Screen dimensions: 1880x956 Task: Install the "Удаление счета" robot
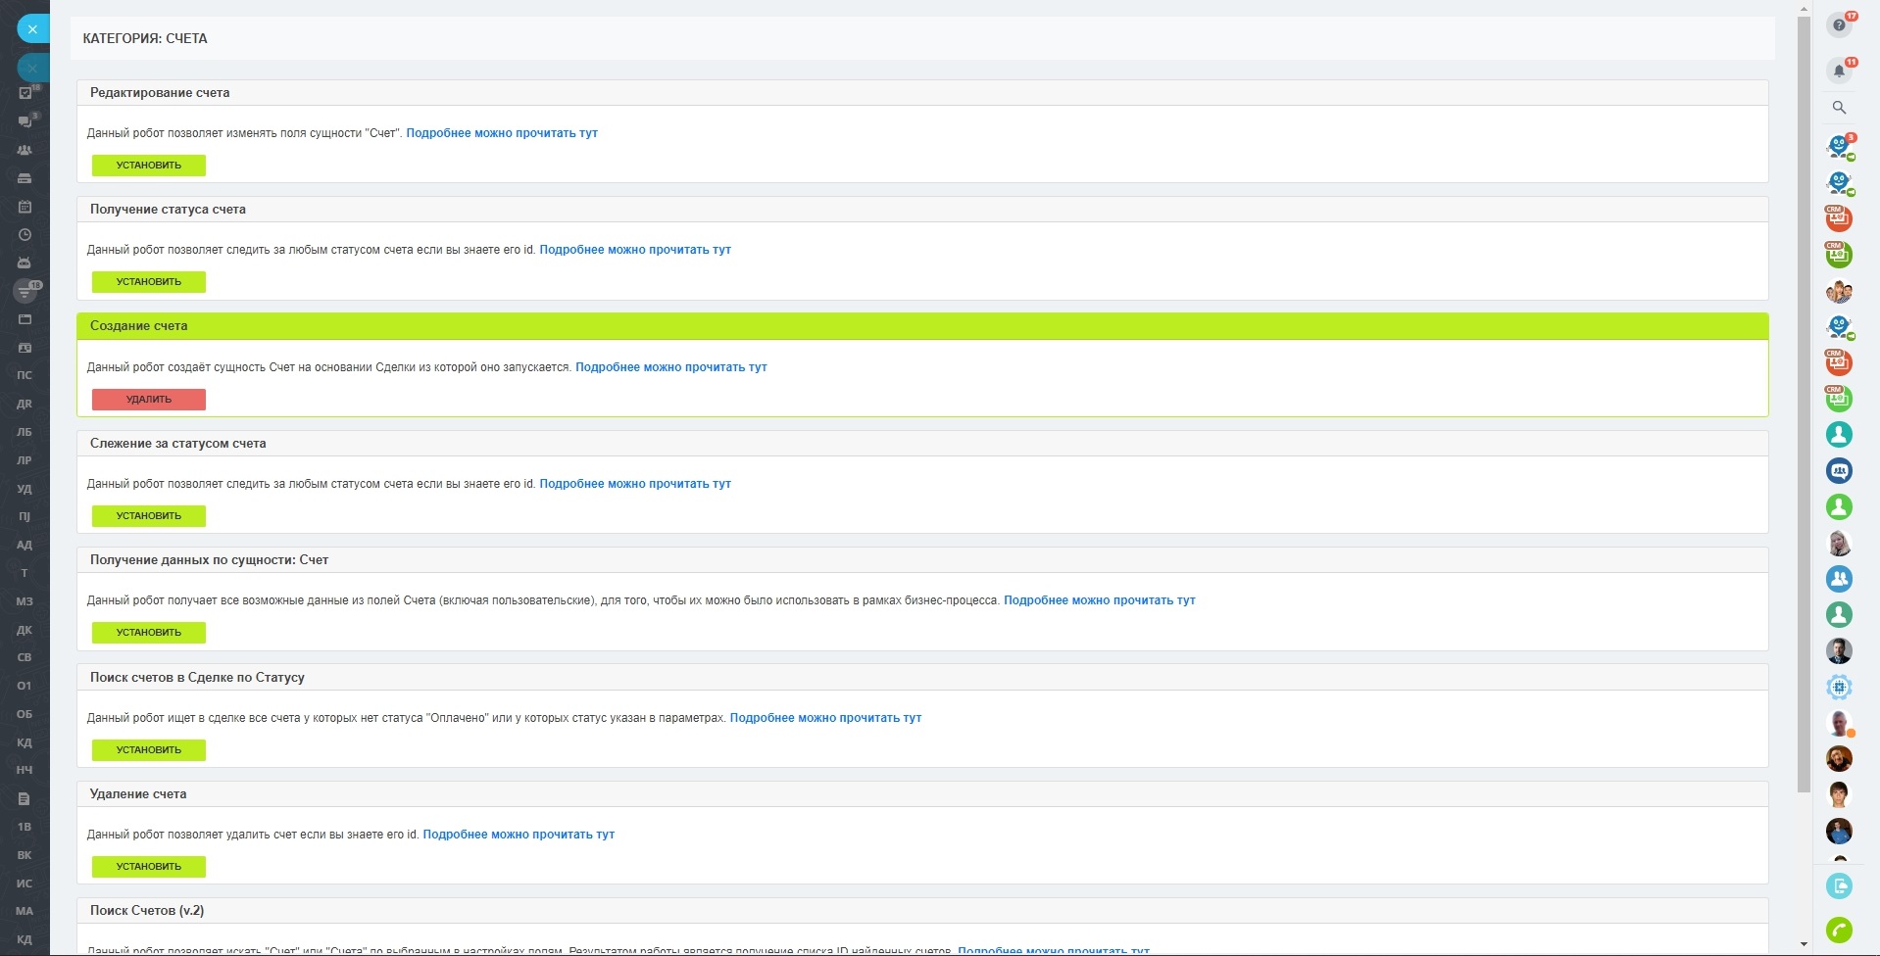point(149,867)
